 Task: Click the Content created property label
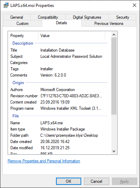pos(24,102)
